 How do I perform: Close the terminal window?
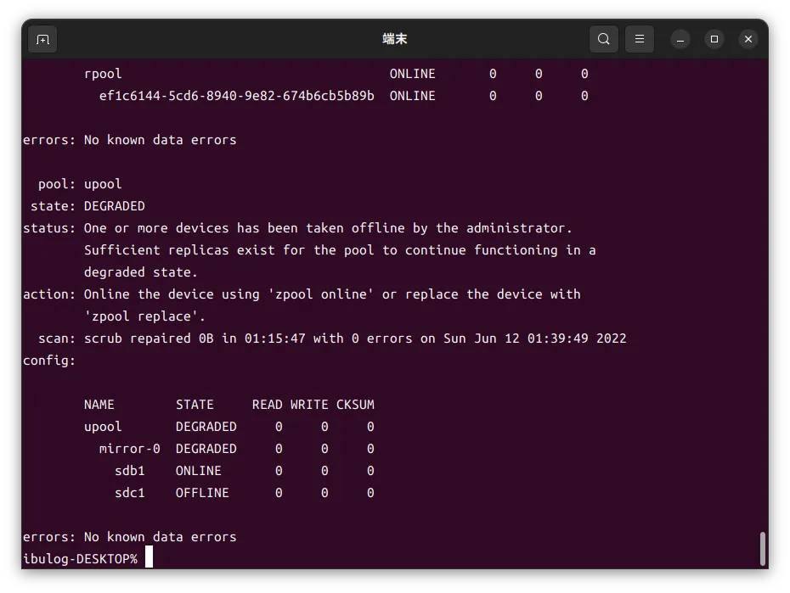coord(748,39)
